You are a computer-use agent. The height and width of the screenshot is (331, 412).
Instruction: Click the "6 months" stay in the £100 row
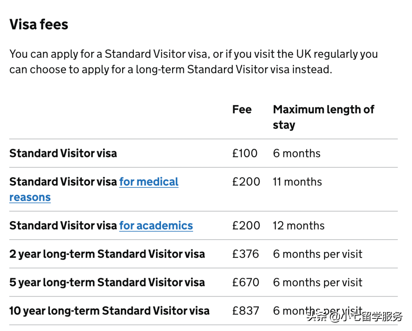297,153
